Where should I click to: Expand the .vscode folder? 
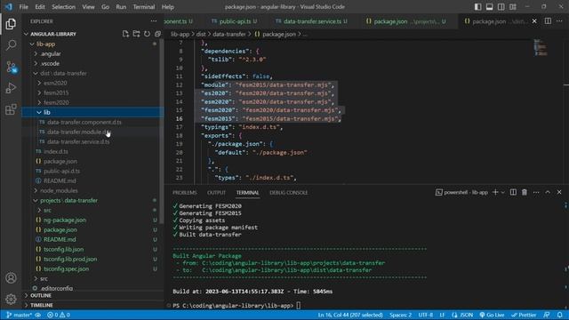pyautogui.click(x=50, y=63)
